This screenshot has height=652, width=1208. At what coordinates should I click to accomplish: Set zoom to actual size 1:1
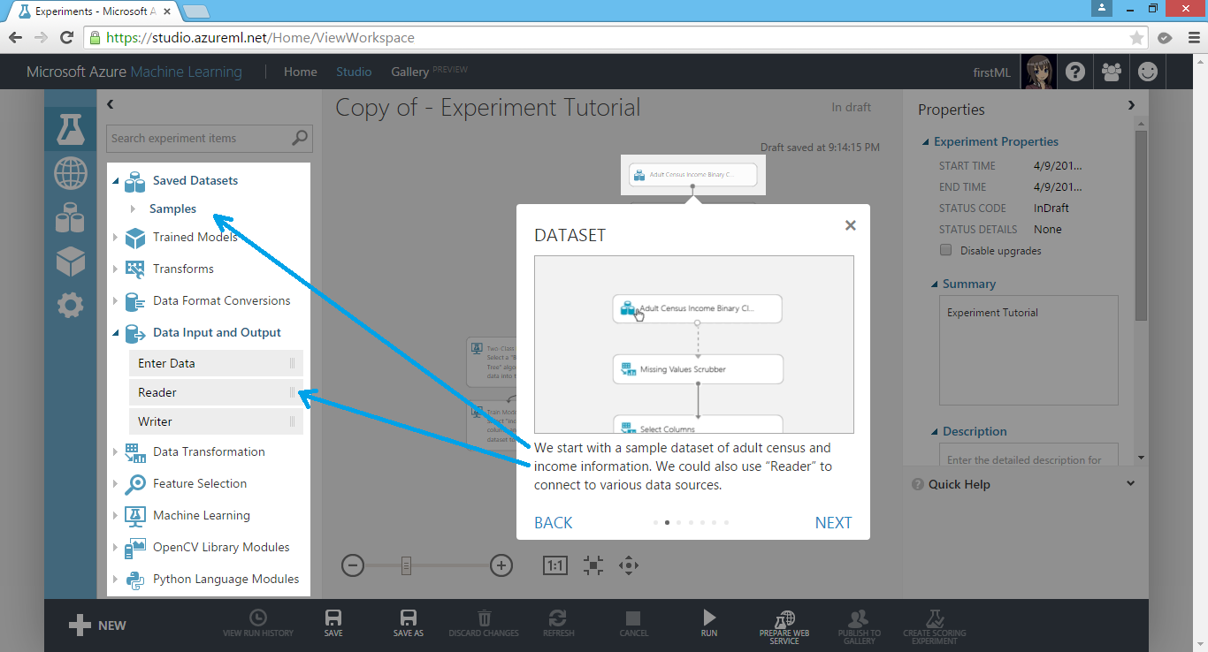[x=554, y=565]
